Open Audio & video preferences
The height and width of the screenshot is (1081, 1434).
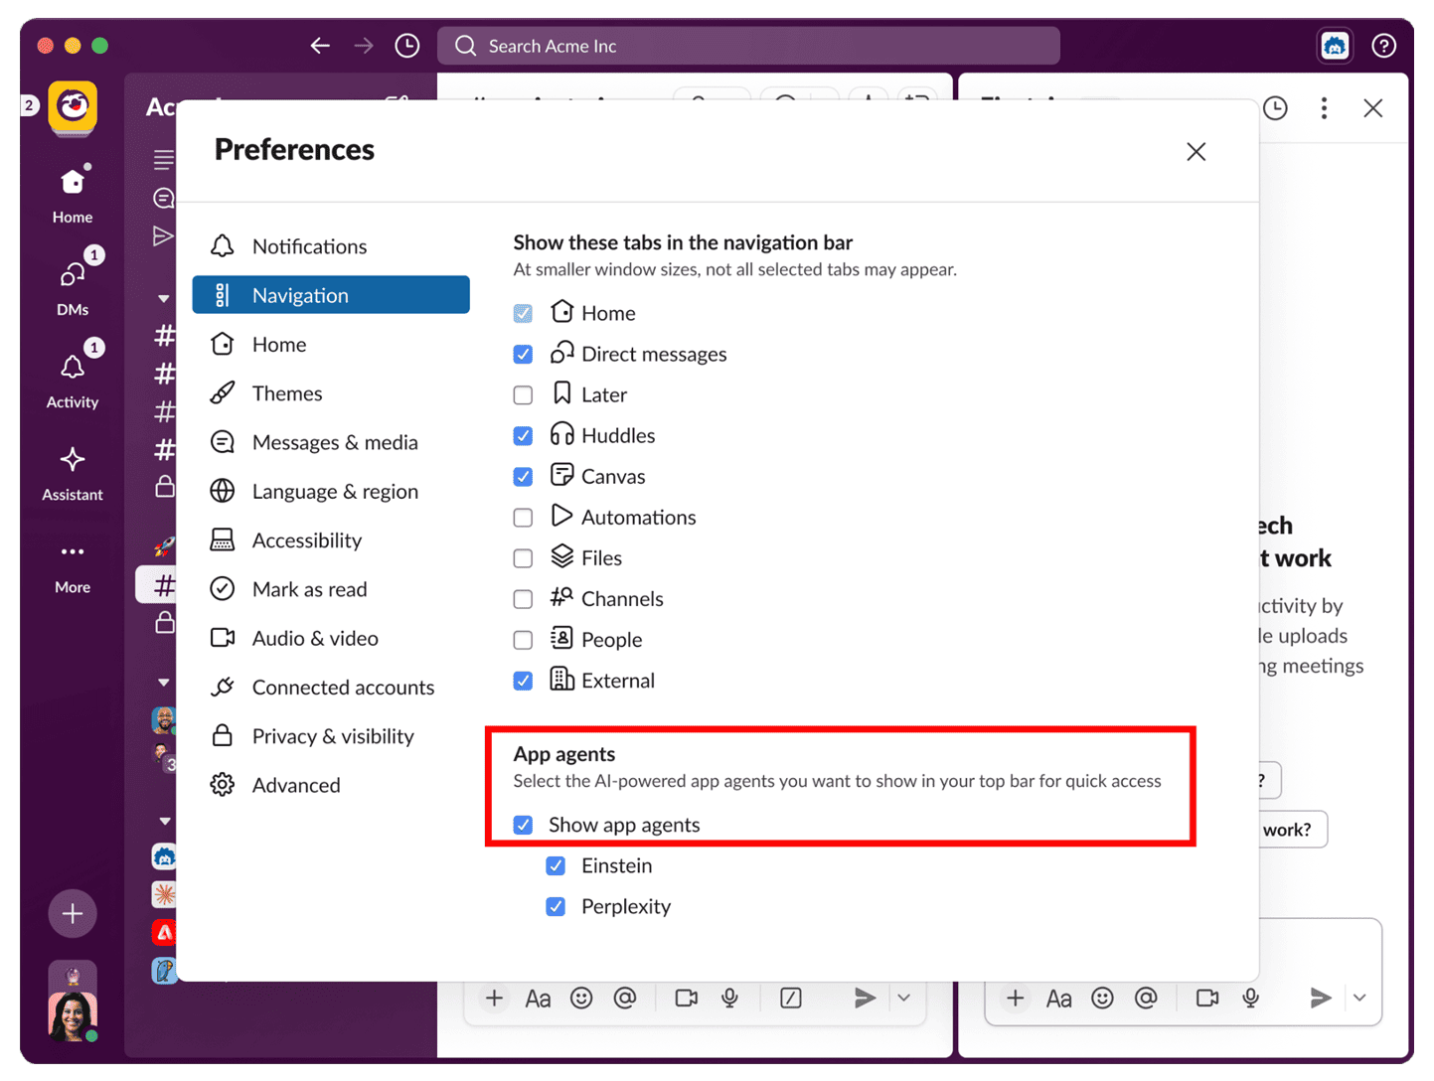[x=331, y=638]
